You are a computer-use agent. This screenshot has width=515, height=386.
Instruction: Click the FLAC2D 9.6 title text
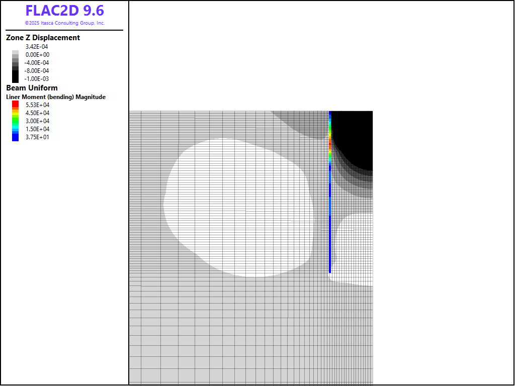(64, 11)
